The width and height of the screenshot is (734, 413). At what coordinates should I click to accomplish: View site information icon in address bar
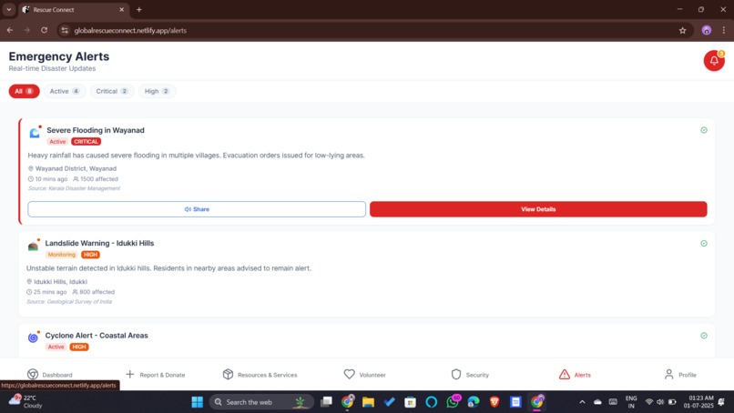65,30
